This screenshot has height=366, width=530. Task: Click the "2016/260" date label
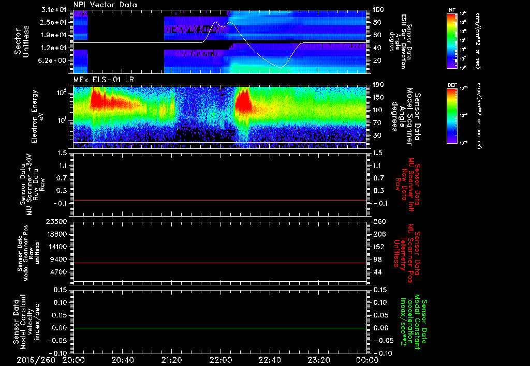(36, 360)
